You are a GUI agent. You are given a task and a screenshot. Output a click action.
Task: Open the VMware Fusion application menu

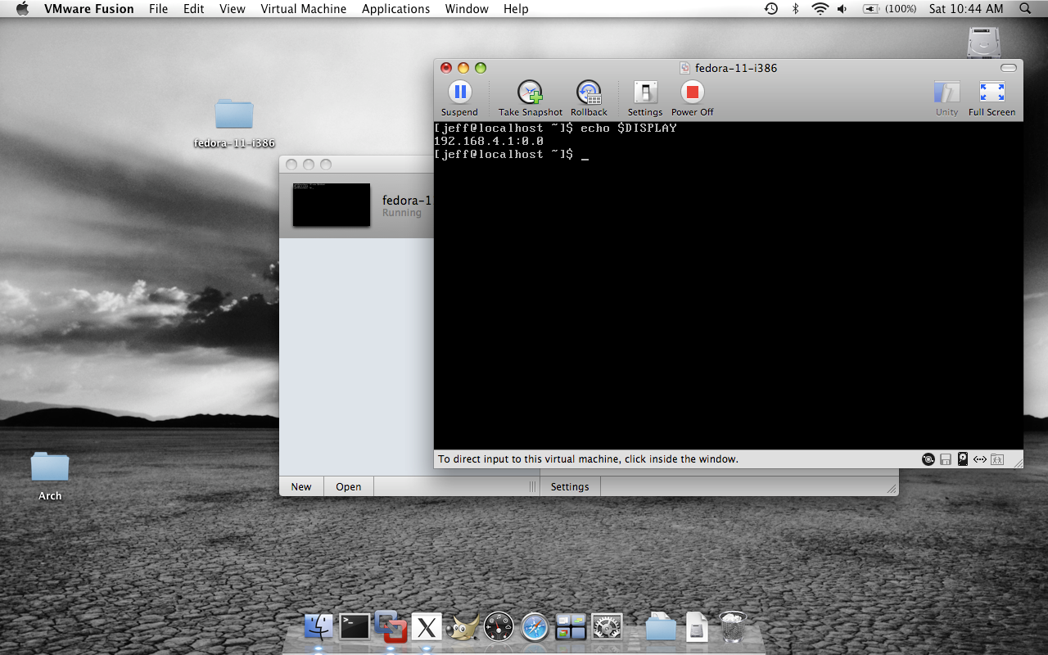pyautogui.click(x=89, y=9)
